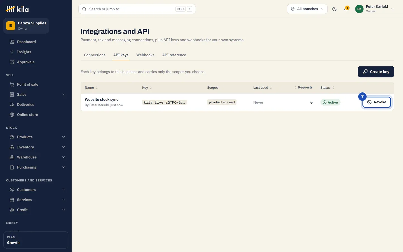Open notifications bell icon
The width and height of the screenshot is (403, 252).
point(346,9)
